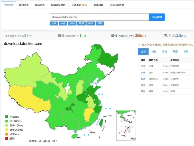The height and width of the screenshot is (146, 194).
Task: Click the 51ms value in the 电信 row
Action: pos(166,66)
